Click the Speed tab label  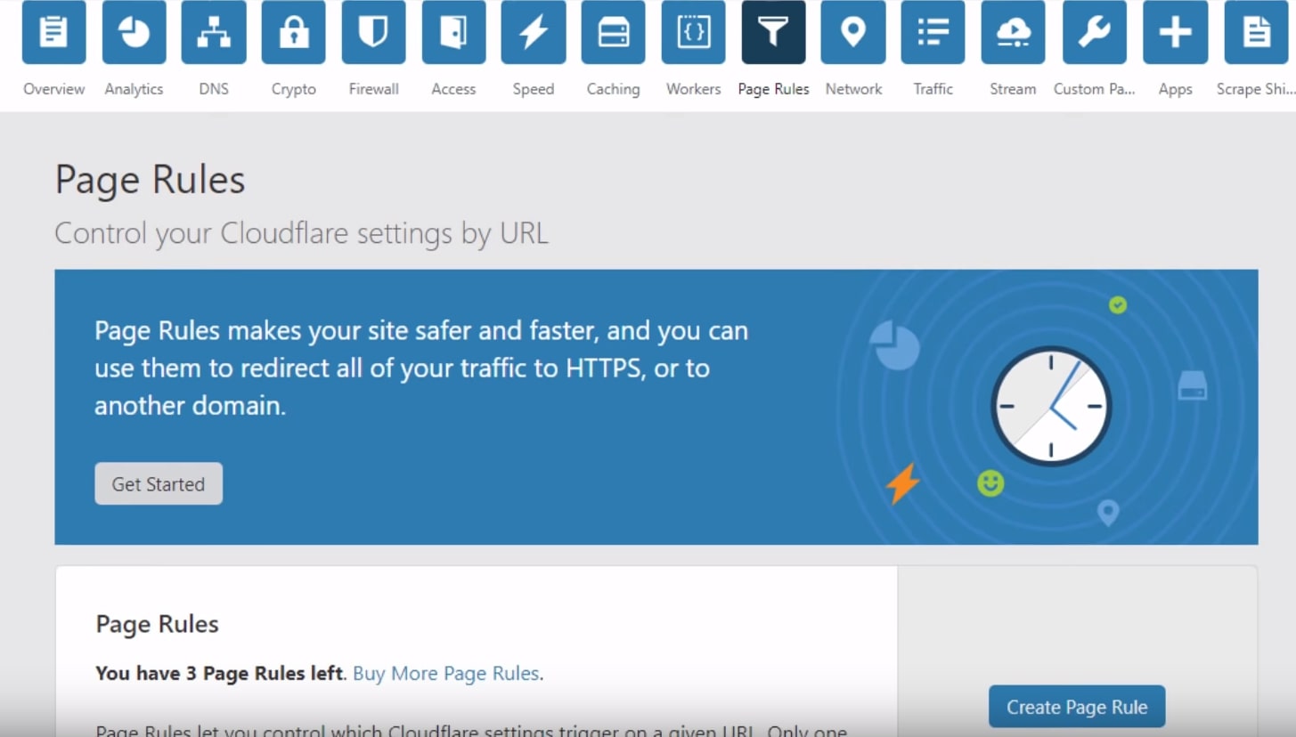[x=533, y=89]
